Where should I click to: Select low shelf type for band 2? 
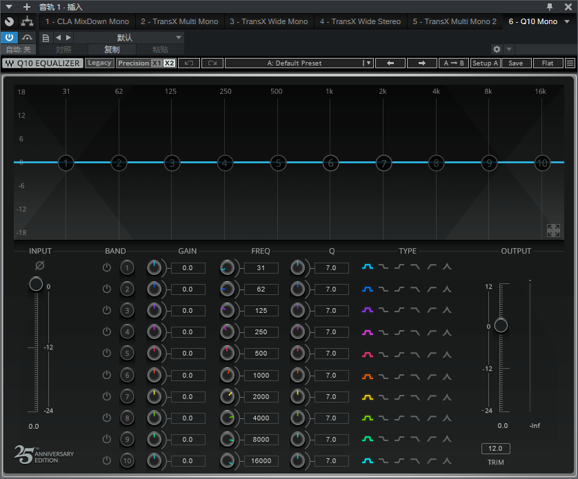click(383, 289)
